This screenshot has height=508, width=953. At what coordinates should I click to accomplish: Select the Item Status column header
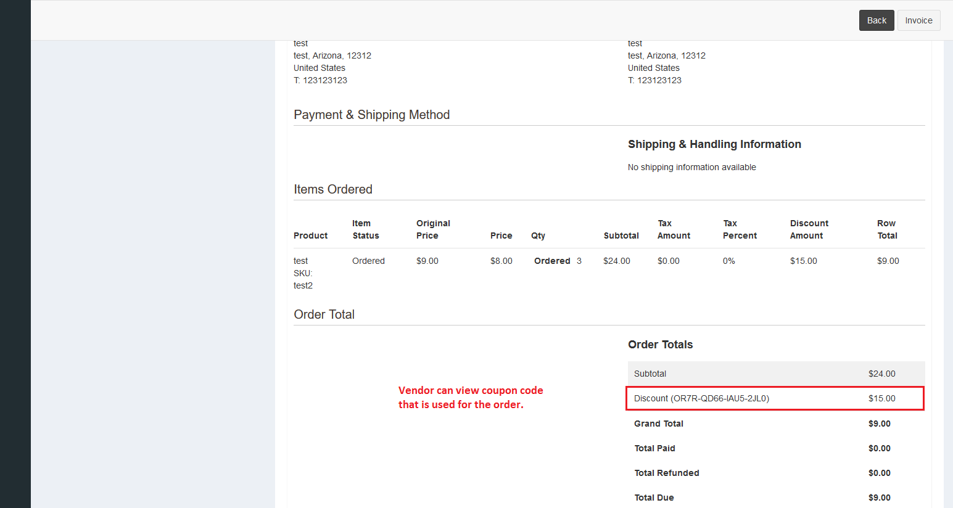(365, 229)
